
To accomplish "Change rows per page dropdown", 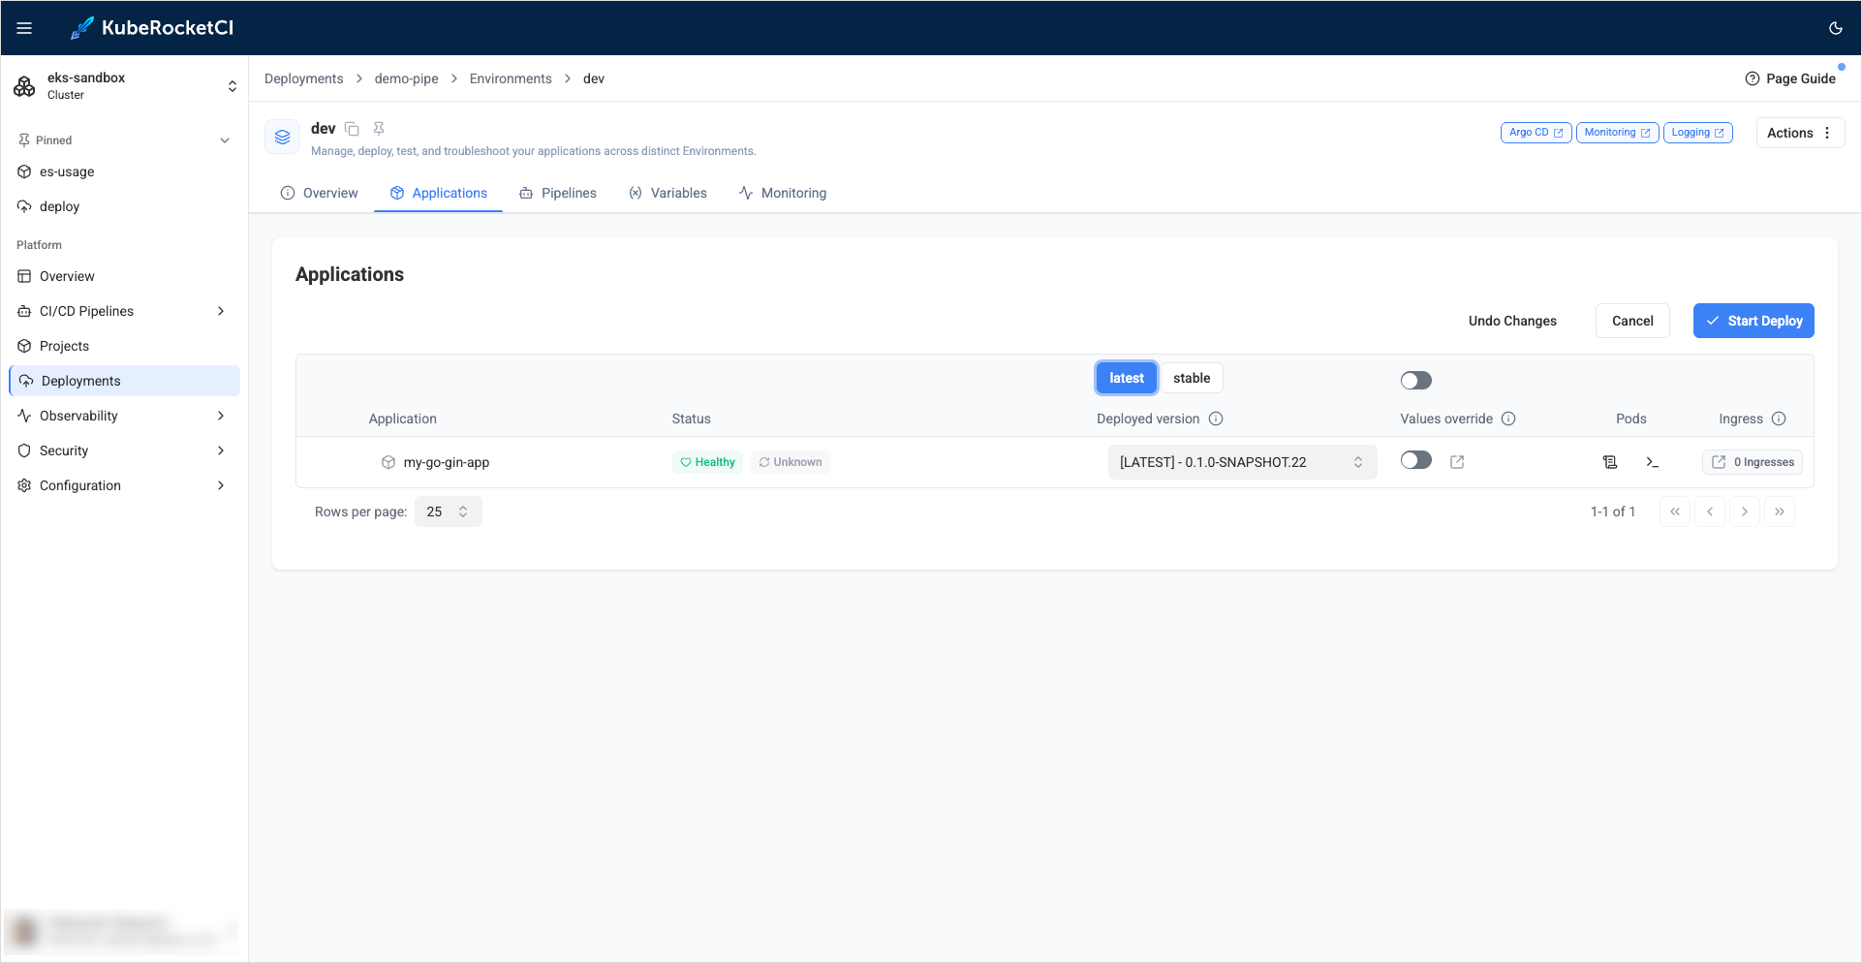I will point(448,512).
